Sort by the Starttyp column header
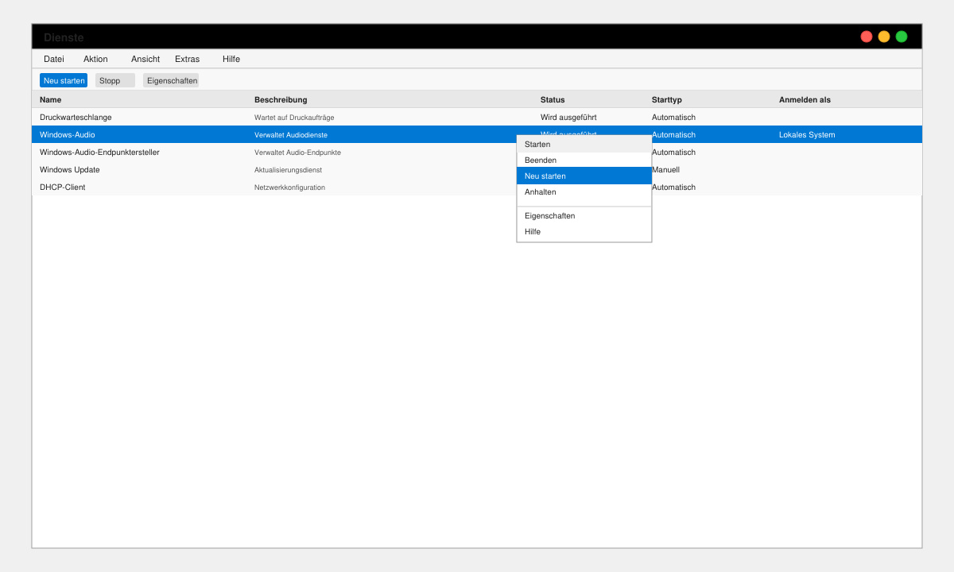Viewport: 954px width, 572px height. click(x=667, y=99)
